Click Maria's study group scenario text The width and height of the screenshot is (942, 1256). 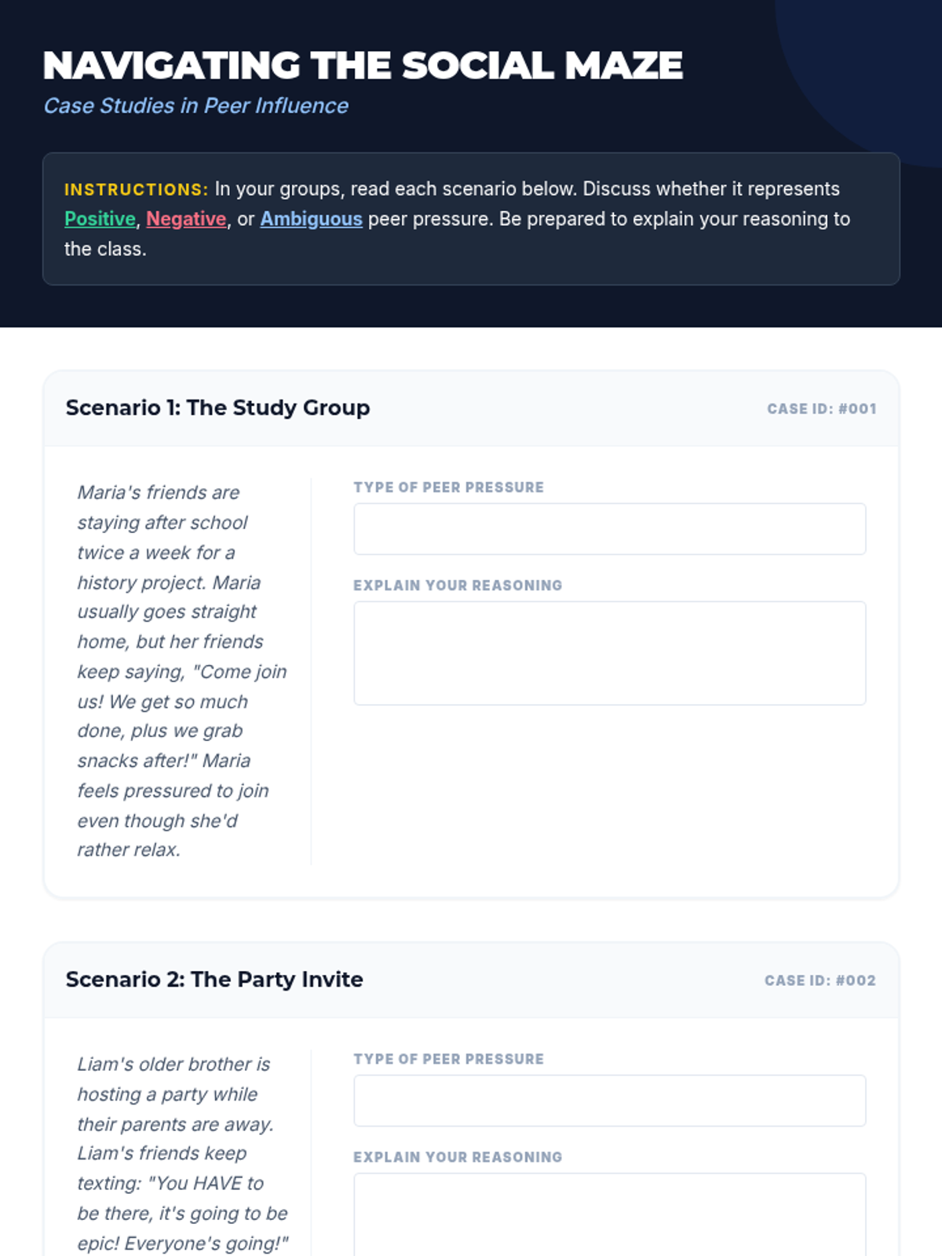181,671
